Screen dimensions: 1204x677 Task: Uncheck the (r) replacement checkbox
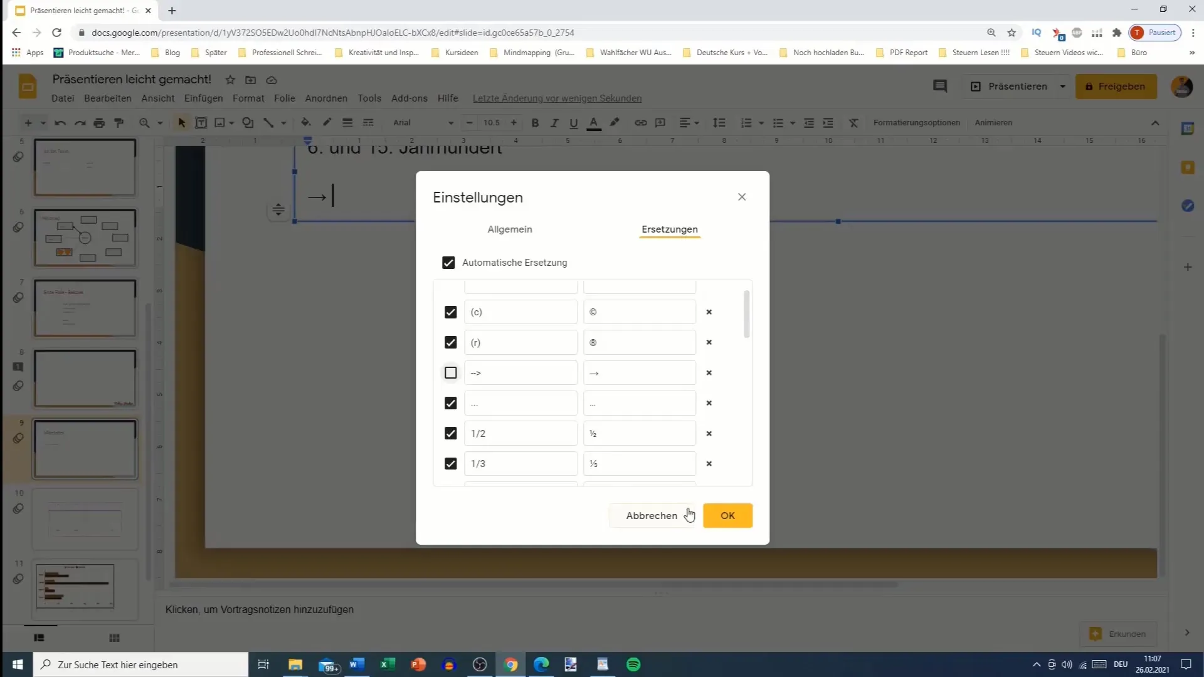(x=450, y=342)
